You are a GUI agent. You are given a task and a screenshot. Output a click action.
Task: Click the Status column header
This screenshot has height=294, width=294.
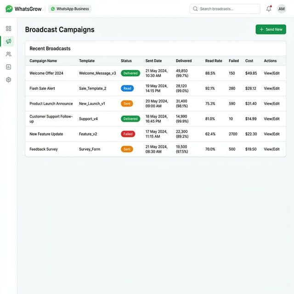coord(126,61)
